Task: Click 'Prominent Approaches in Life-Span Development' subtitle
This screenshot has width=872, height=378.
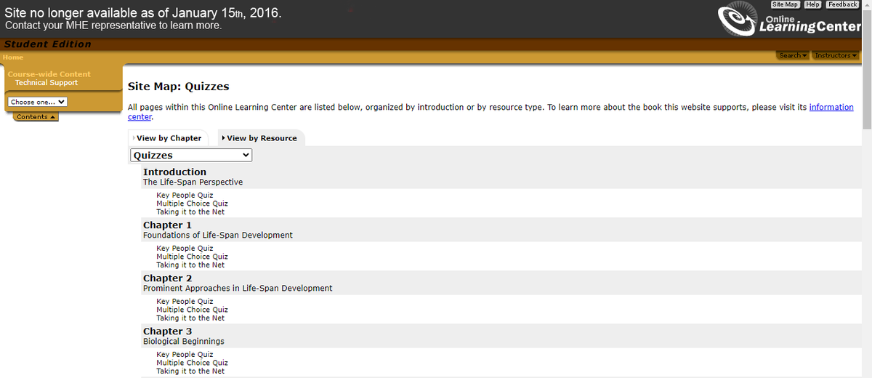Action: [x=238, y=289]
